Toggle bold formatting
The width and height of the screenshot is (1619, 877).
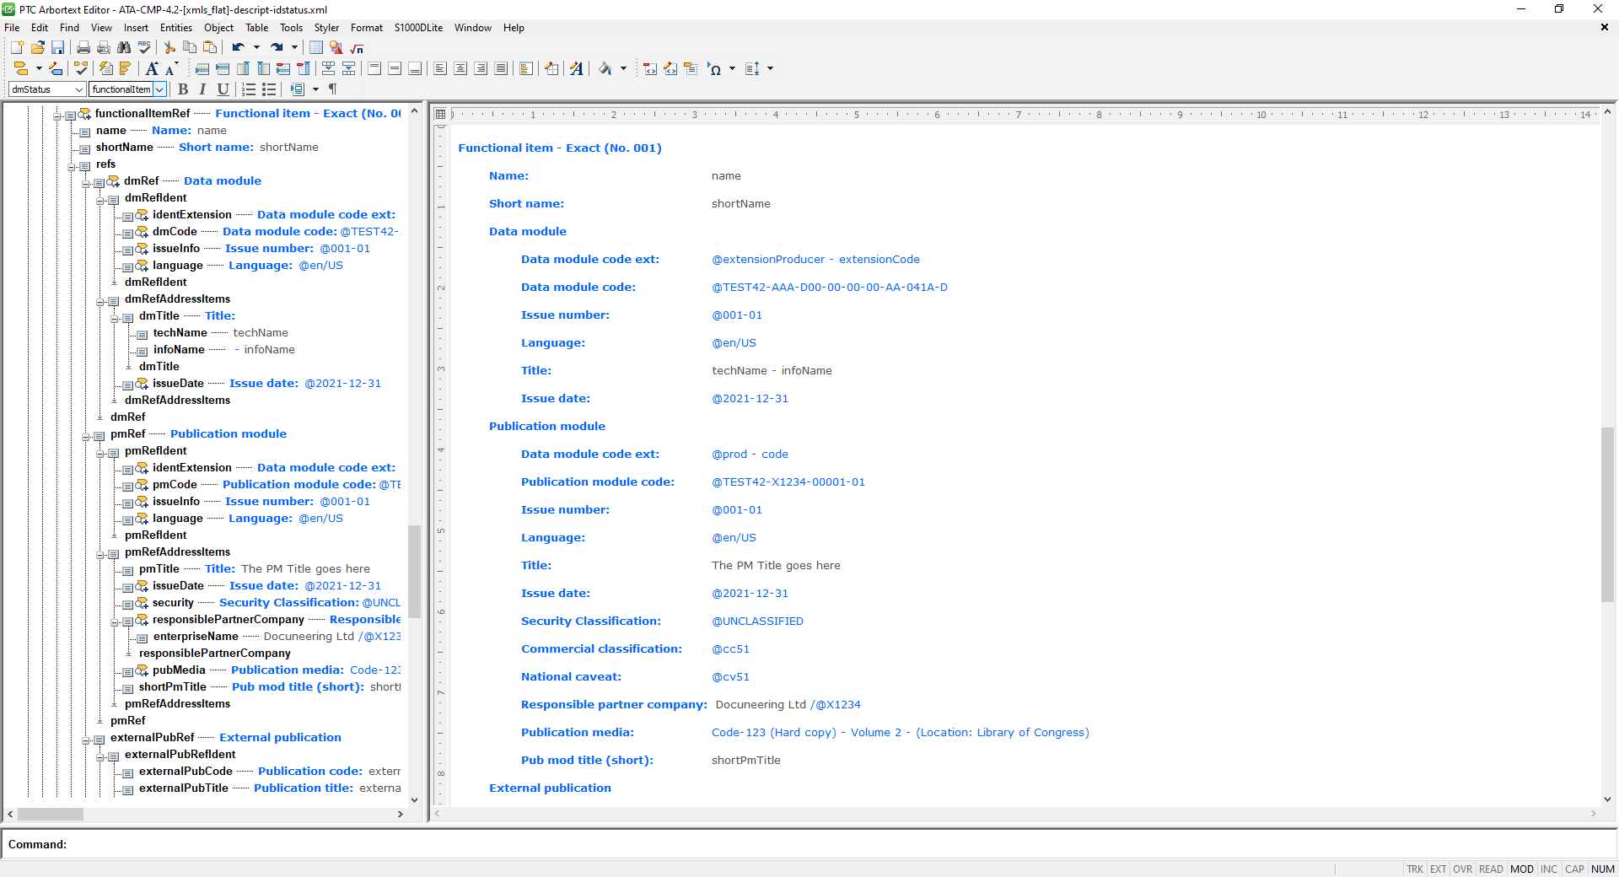[x=183, y=89]
